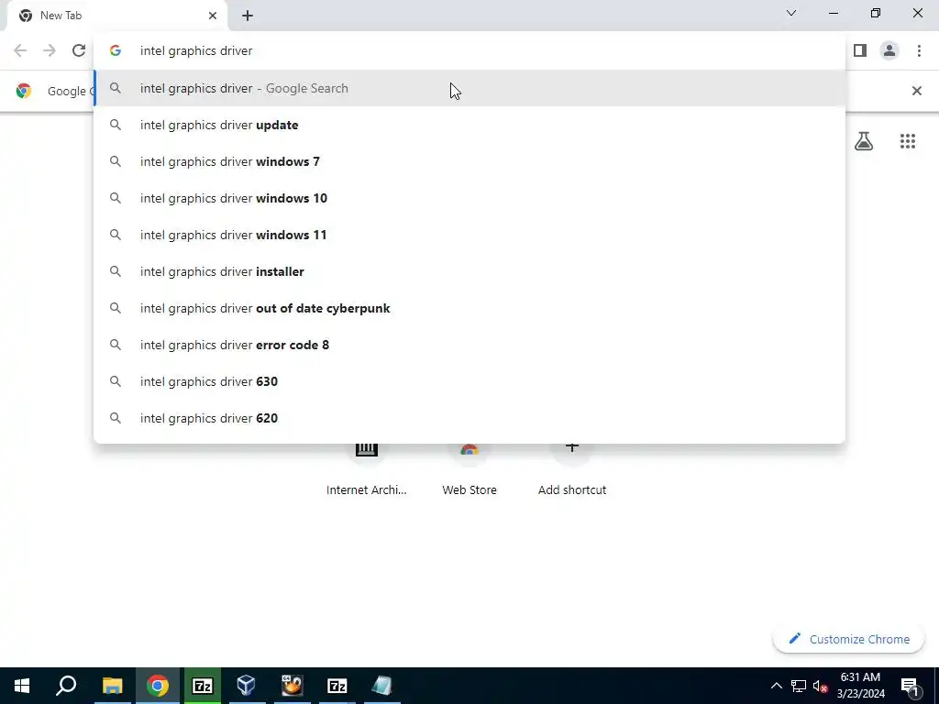Click the Chrome taskbar icon
The image size is (939, 704).
(x=158, y=686)
